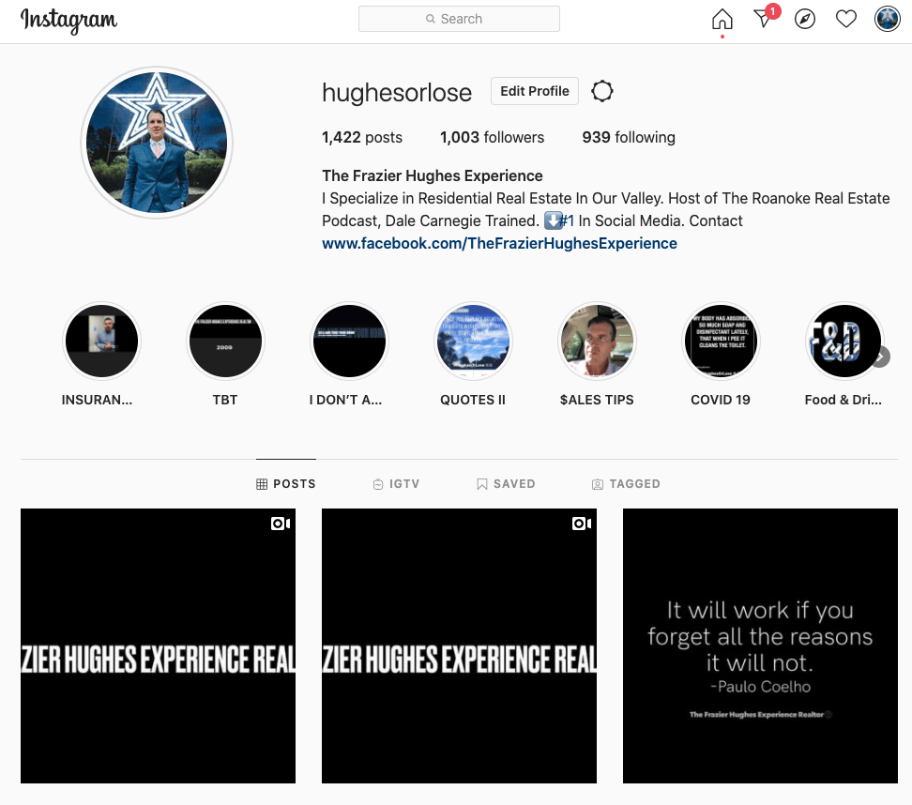Open the $ALES TIPS highlight
Screen dimensions: 912x805
[x=597, y=342]
